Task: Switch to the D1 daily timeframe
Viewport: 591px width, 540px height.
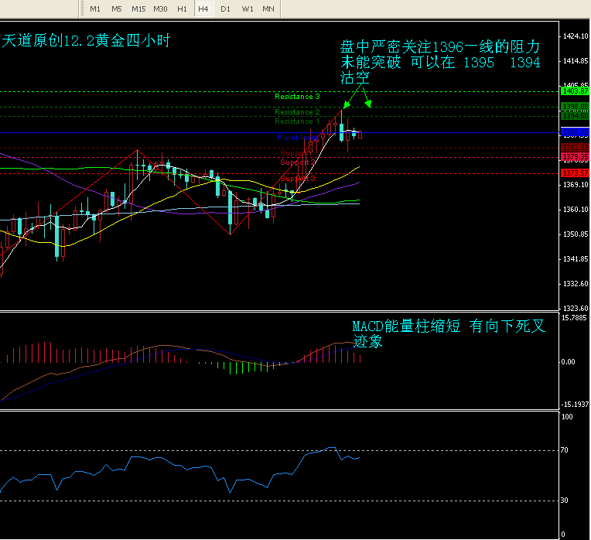Action: click(225, 9)
